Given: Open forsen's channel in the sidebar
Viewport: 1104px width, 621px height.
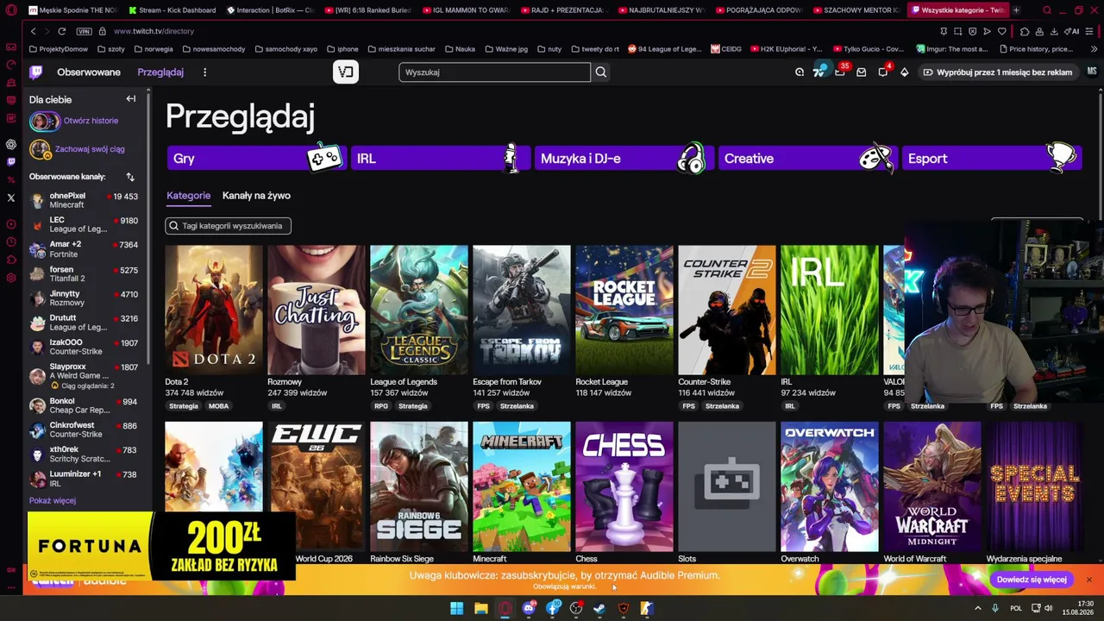Looking at the screenshot, I should (x=84, y=274).
